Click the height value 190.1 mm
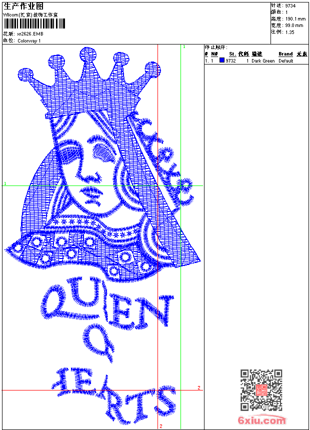310x430 pixels. [x=295, y=19]
